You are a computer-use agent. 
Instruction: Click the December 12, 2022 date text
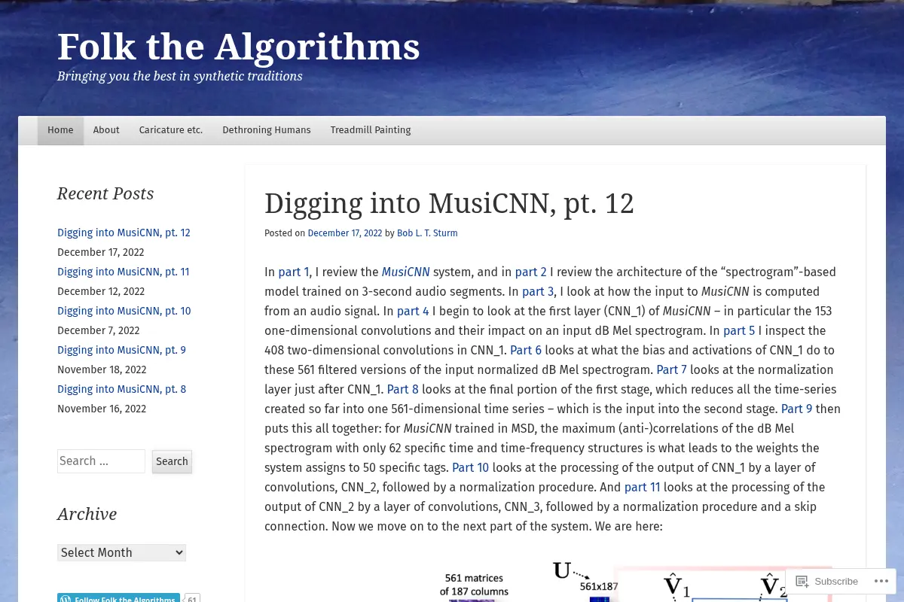coord(101,291)
